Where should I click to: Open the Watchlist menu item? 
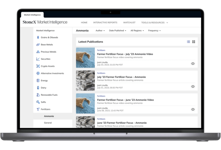pos(129,23)
